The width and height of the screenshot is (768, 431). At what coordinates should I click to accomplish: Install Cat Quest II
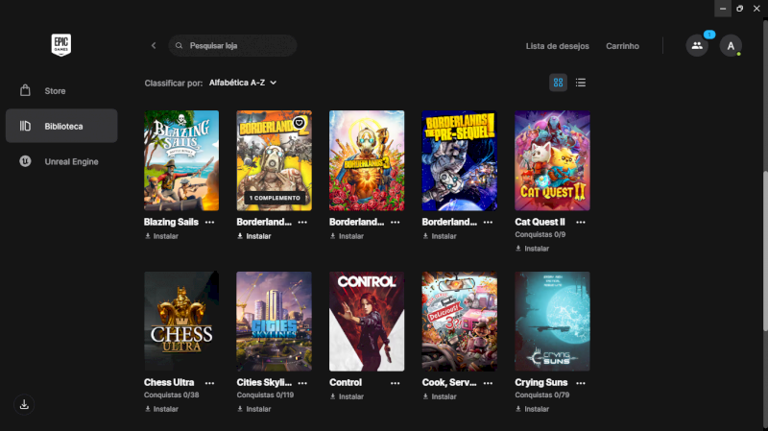(532, 249)
